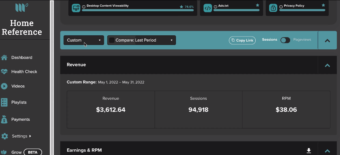Open the Health Check heartbeat icon
Viewport: 340px width, 155px height.
coord(4,72)
